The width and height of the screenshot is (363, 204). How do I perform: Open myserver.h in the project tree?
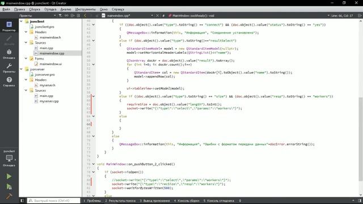[47, 85]
